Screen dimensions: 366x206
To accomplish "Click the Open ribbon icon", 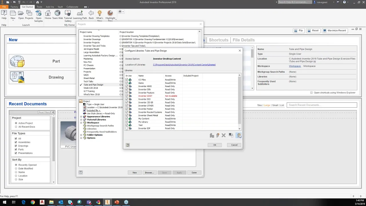I will point(21,13).
